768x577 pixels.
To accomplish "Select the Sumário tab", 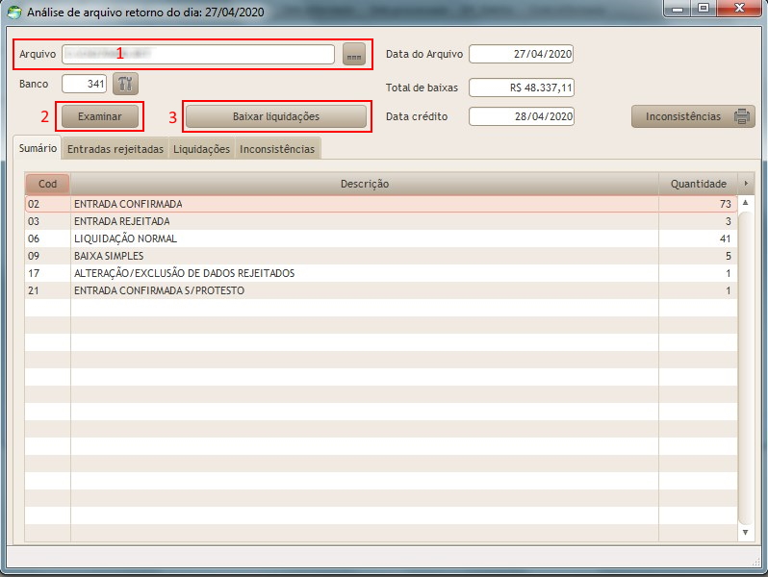I will (x=38, y=149).
